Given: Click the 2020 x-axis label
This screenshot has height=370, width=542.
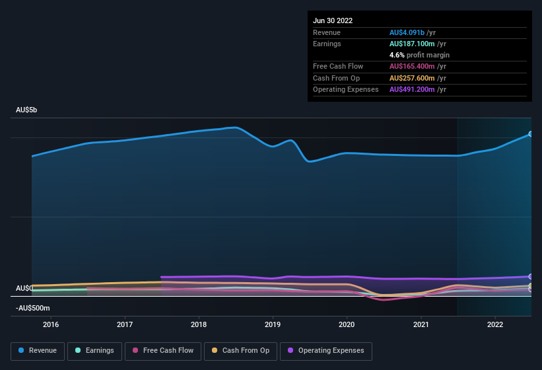Looking at the screenshot, I should tap(347, 324).
